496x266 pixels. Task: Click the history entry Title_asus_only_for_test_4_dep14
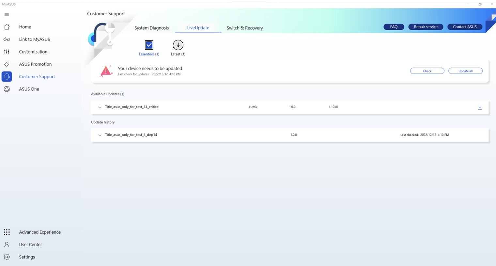[131, 134]
